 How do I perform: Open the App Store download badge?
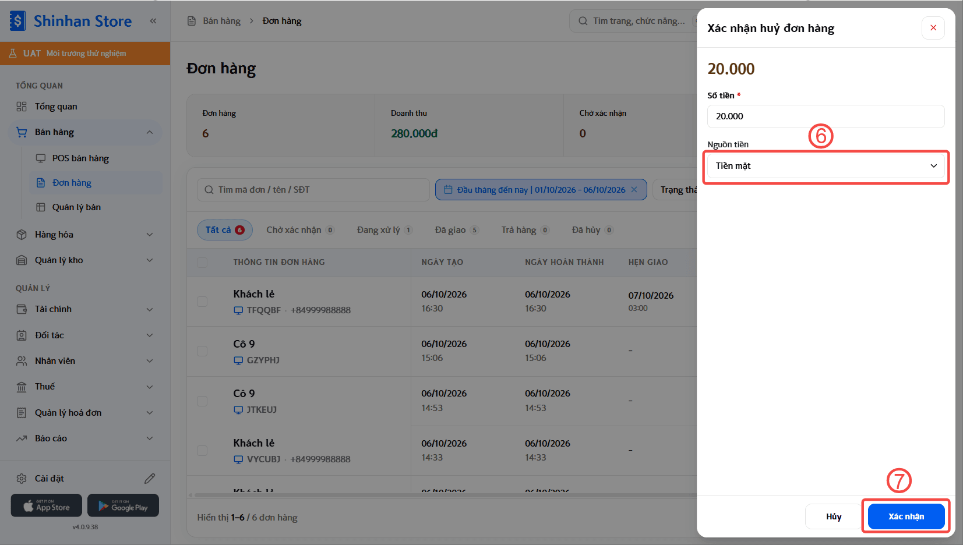47,505
